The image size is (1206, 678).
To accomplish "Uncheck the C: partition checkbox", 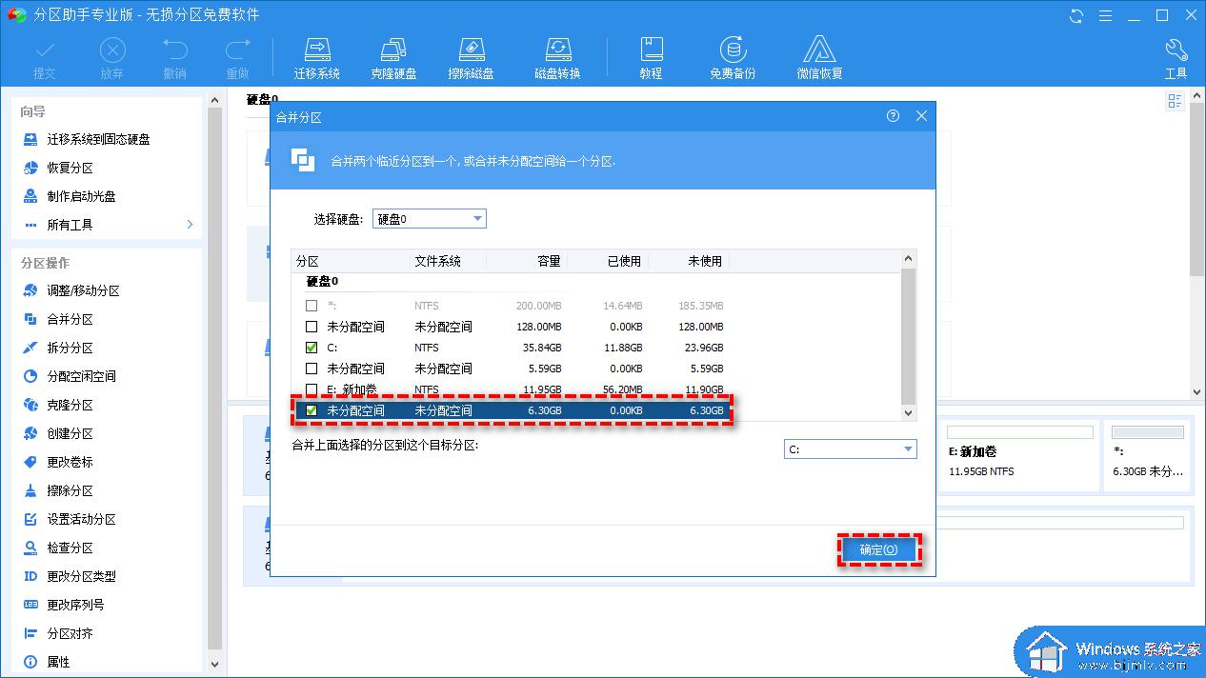I will click(x=312, y=348).
